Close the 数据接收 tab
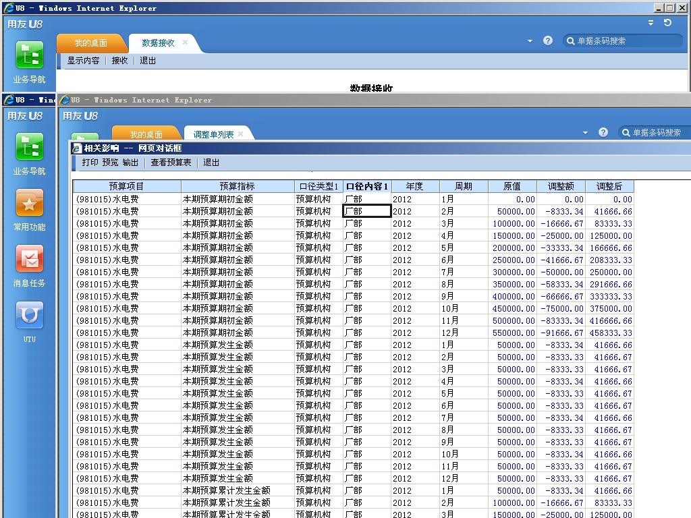Screen dimensions: 691x518 pyautogui.click(x=185, y=42)
